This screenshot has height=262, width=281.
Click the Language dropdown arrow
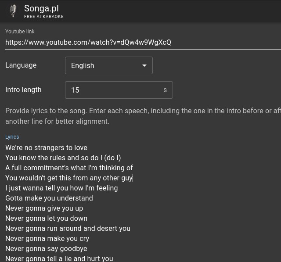(144, 65)
